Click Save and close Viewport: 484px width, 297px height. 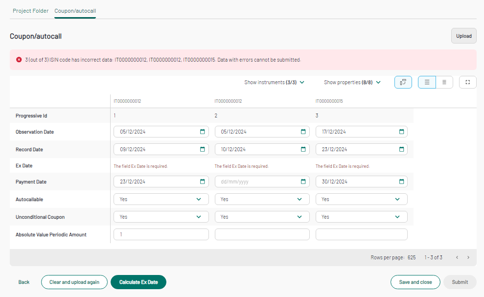pos(415,282)
